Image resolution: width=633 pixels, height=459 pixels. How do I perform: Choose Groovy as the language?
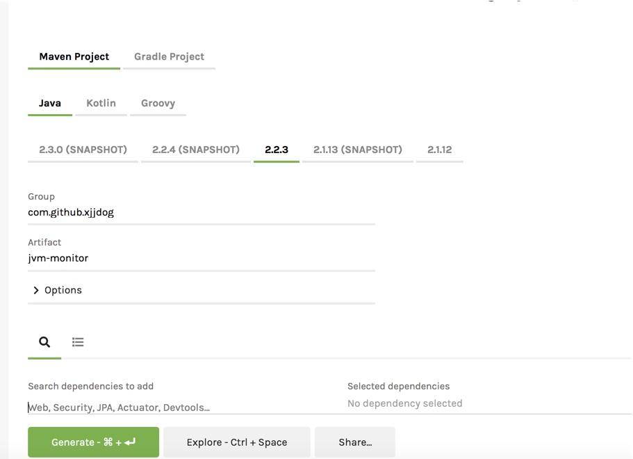158,103
